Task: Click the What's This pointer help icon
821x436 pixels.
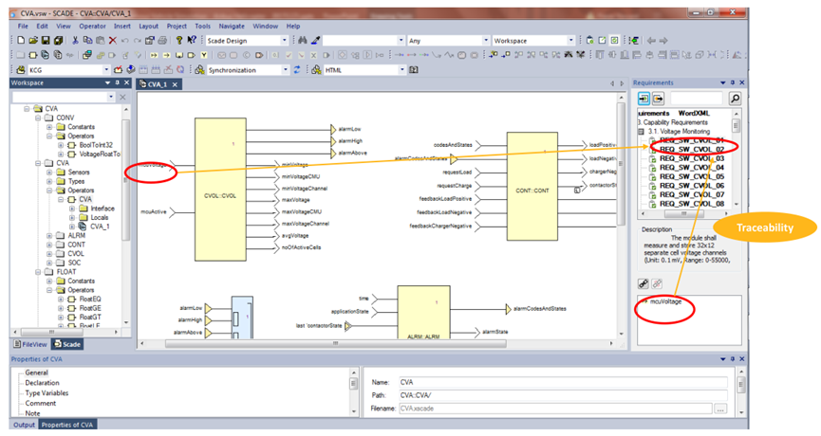Action: point(192,40)
